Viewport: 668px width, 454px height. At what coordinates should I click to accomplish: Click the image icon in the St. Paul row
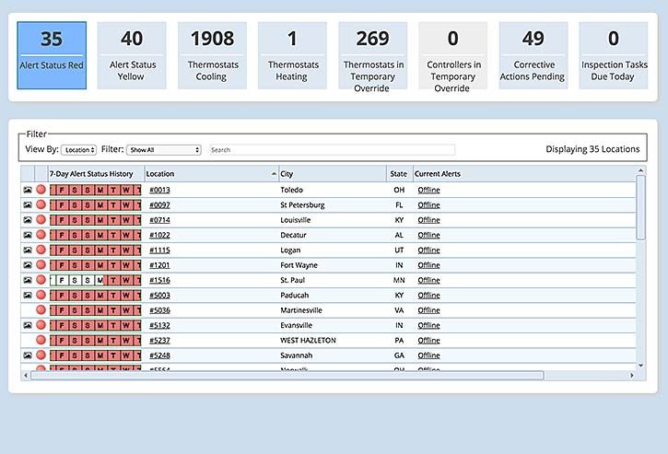point(28,280)
